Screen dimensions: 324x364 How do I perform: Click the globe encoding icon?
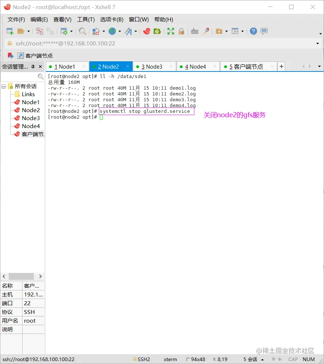112,31
